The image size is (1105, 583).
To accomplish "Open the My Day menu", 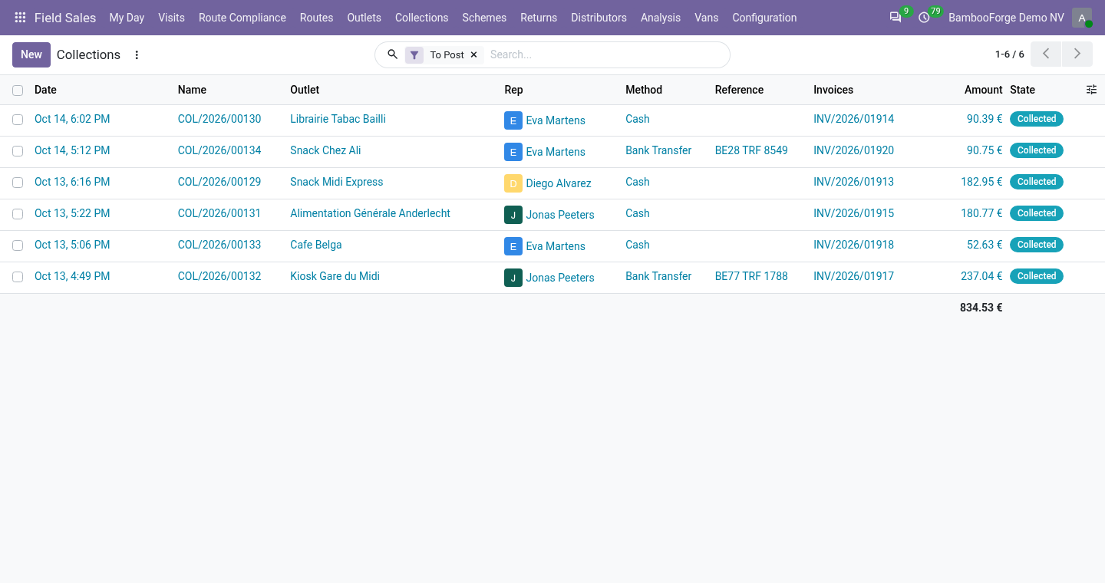I will coord(127,18).
